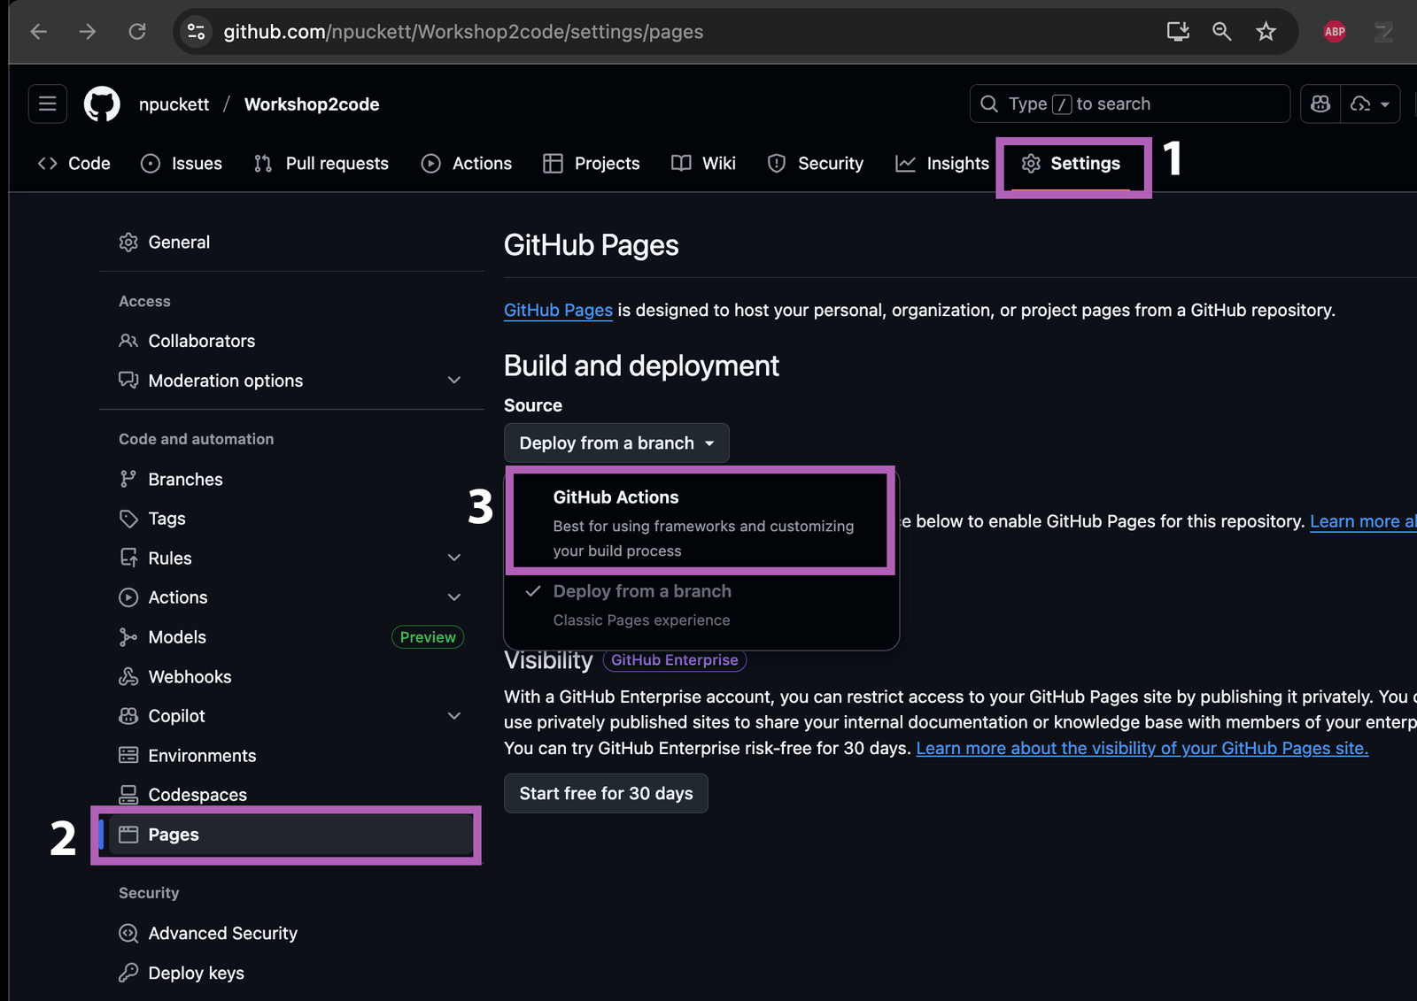Go to GitHub home via Octocat logo

[102, 104]
